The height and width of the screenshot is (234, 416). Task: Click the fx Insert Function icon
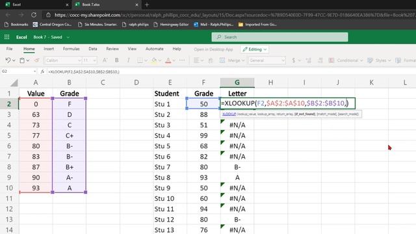point(42,71)
